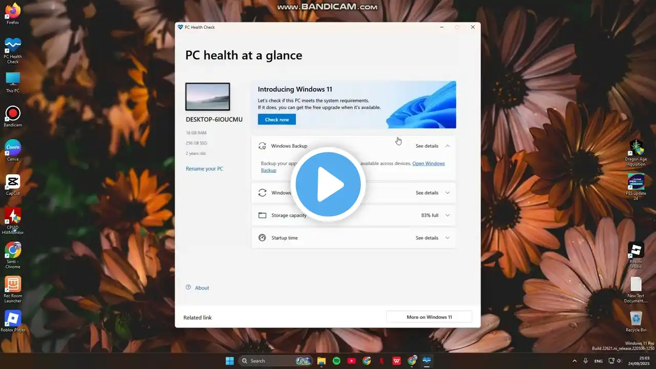This screenshot has width=656, height=369.
Task: Collapse the Windows Backup section chevron
Action: coord(447,146)
